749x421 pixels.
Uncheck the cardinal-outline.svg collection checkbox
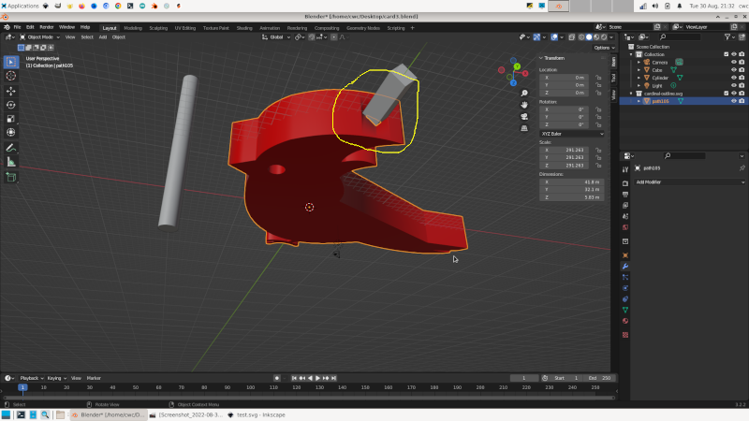point(727,93)
